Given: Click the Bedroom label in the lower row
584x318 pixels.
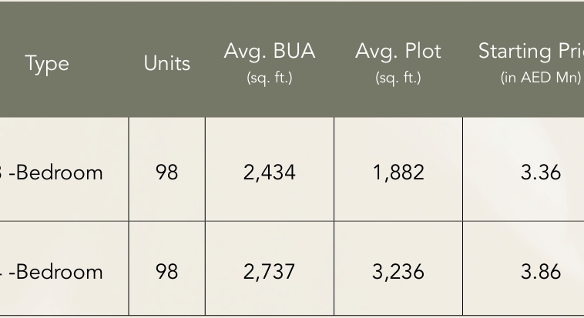Looking at the screenshot, I should coord(59,272).
